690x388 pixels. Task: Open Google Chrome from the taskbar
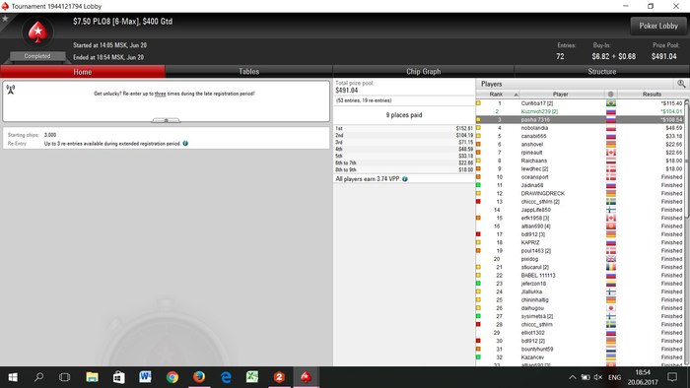172,377
